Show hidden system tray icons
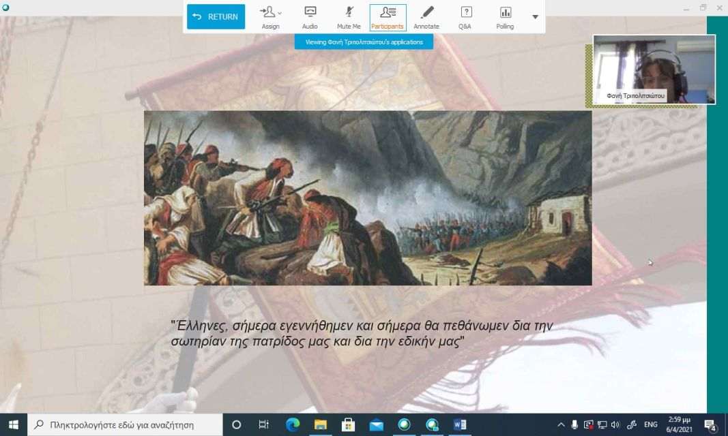 coord(562,424)
